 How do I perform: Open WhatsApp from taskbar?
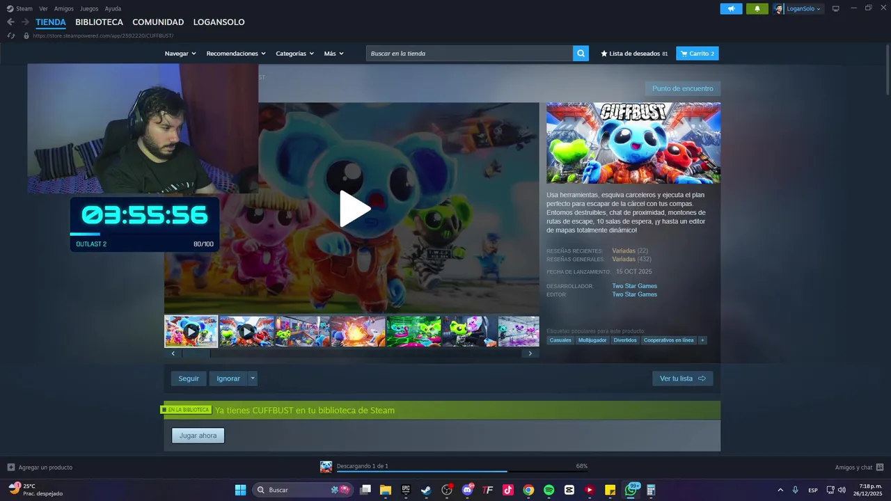pyautogui.click(x=631, y=490)
